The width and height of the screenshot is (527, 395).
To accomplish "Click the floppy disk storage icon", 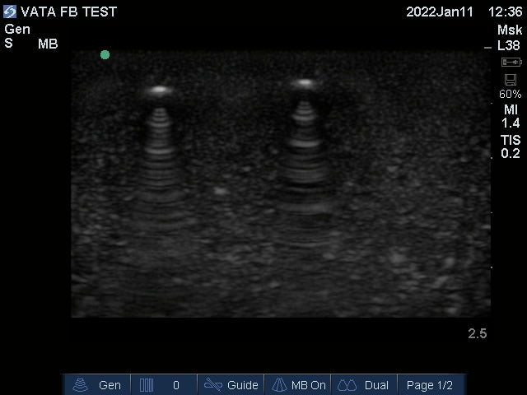I will [x=511, y=79].
